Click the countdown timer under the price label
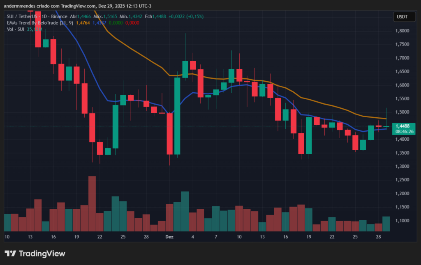 click(404, 132)
